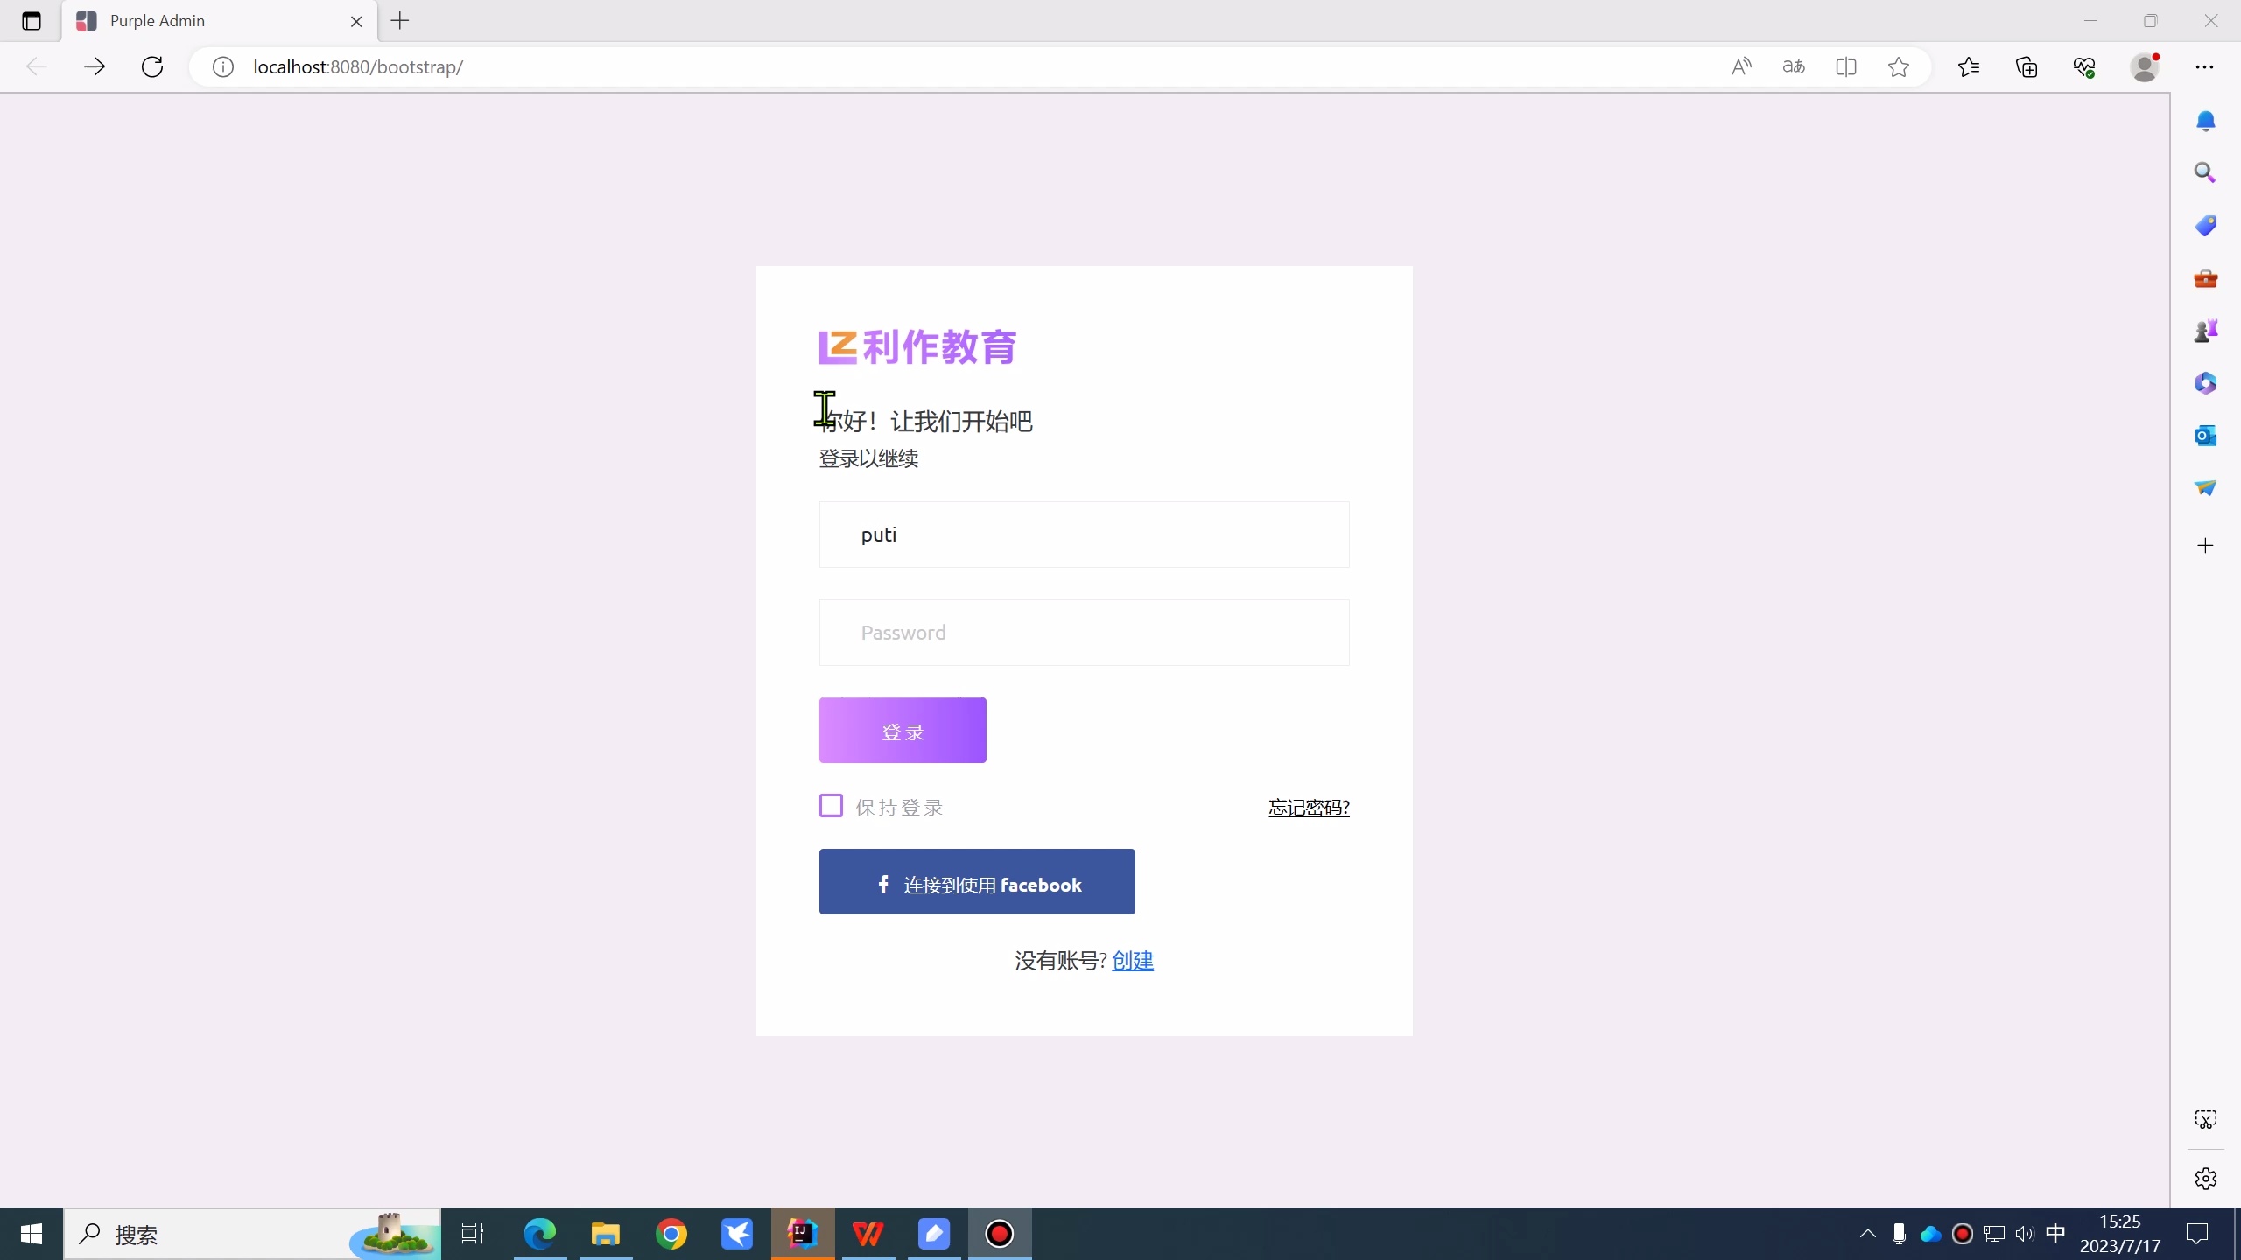Open the shopping sidebar panel
The image size is (2241, 1260).
pyautogui.click(x=2205, y=225)
